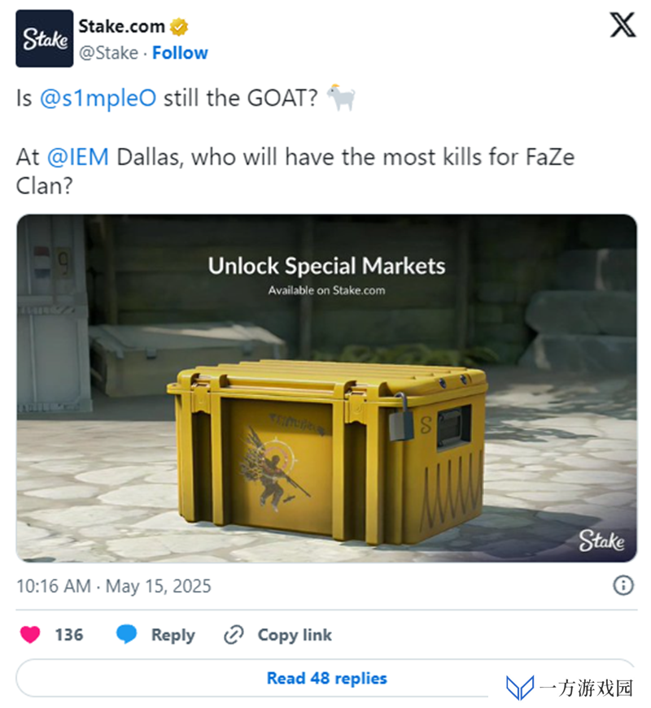Click the Stake.com display name
The width and height of the screenshot is (651, 708).
[x=121, y=27]
